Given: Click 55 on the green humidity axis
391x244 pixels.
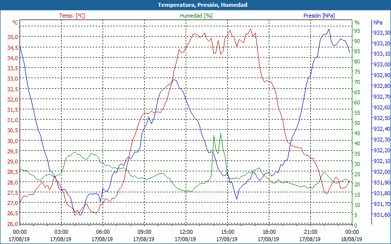Looking at the screenshot, I should coord(357,113).
